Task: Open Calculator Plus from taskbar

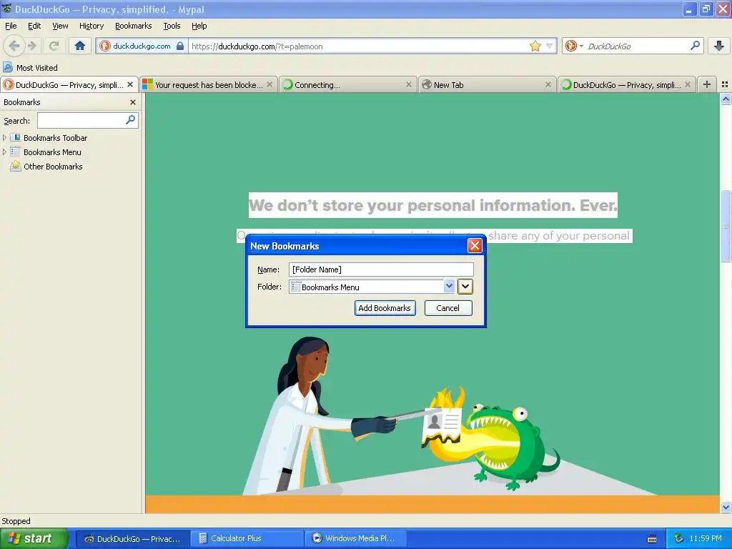Action: pyautogui.click(x=247, y=539)
